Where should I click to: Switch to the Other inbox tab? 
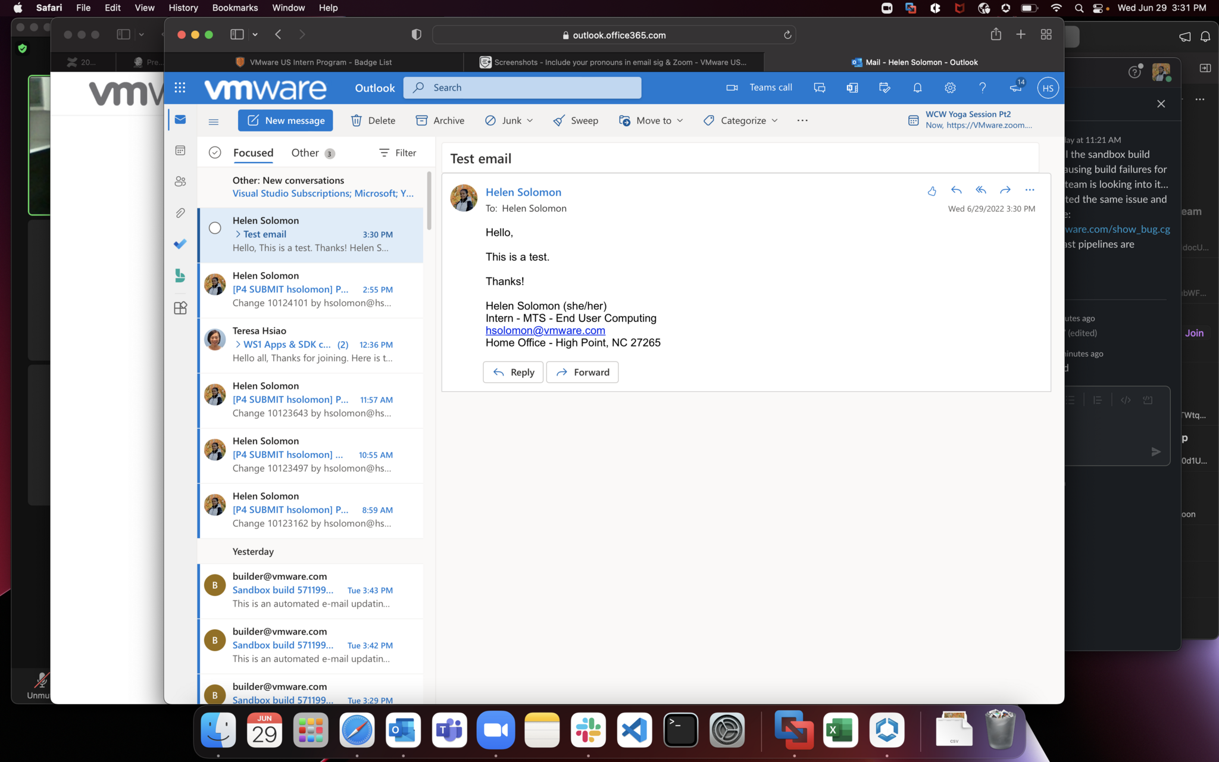click(x=305, y=153)
